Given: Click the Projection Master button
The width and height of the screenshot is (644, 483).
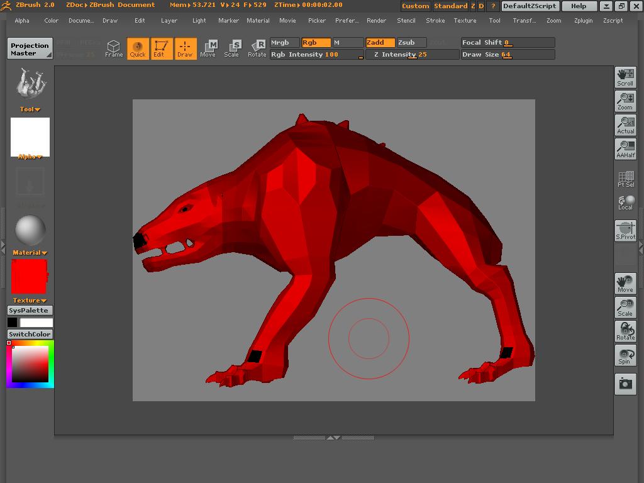Looking at the screenshot, I should (x=30, y=49).
